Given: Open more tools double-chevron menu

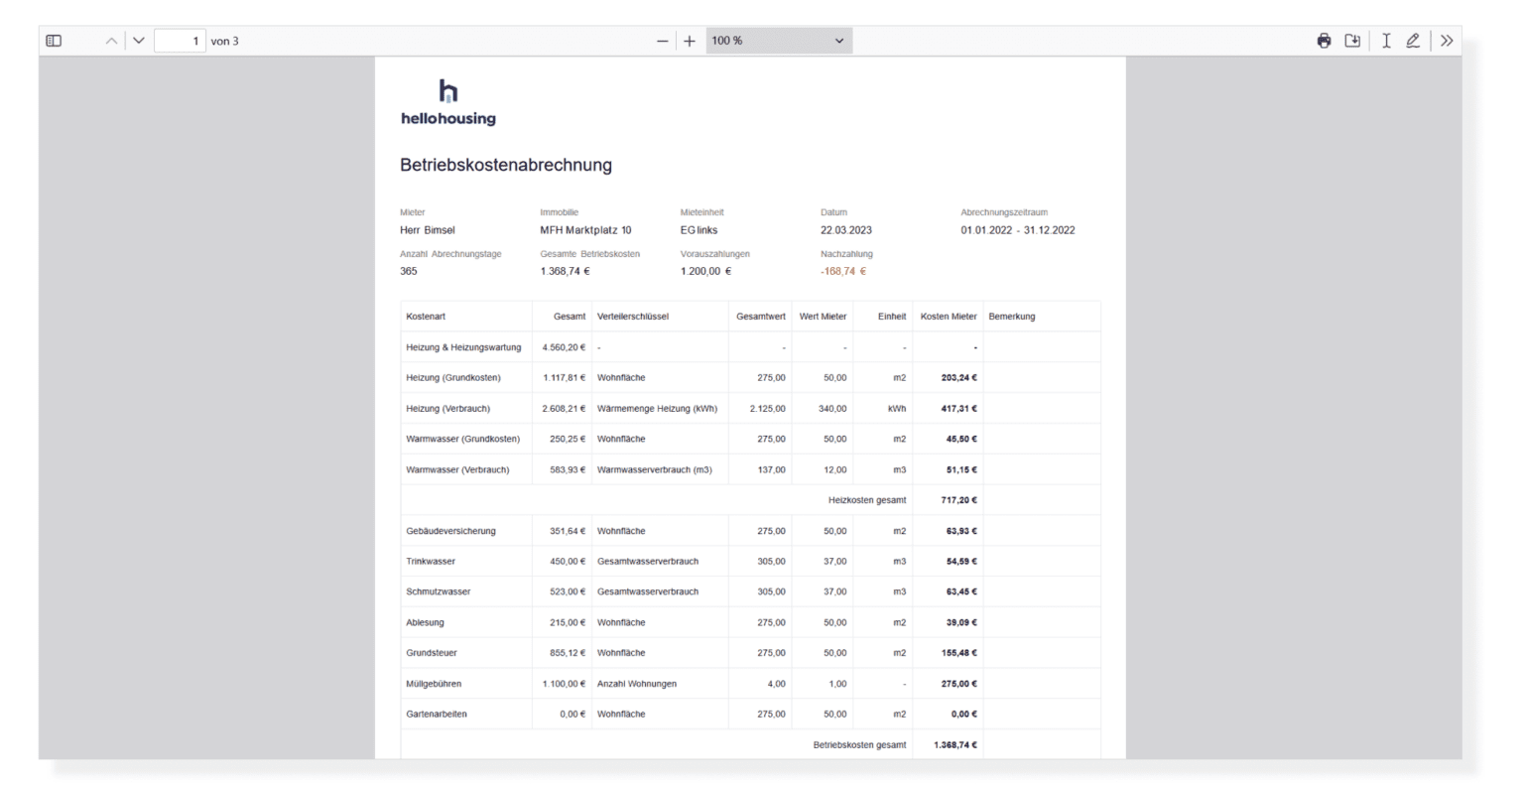Looking at the screenshot, I should coord(1447,41).
